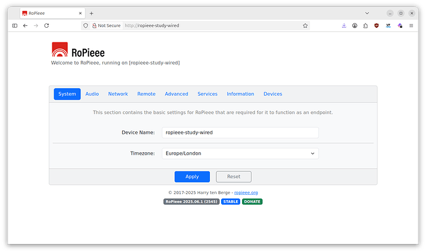Open the hamburger application menu
The width and height of the screenshot is (426, 252).
411,25
